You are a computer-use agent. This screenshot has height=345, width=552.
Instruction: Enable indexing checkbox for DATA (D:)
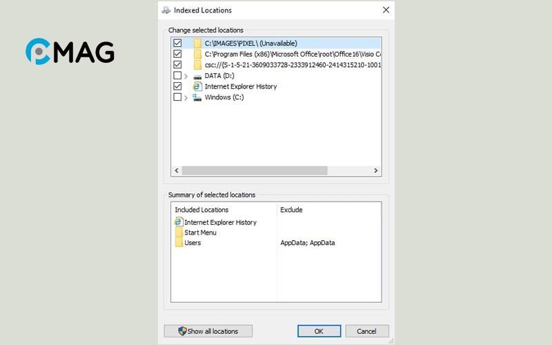point(177,75)
